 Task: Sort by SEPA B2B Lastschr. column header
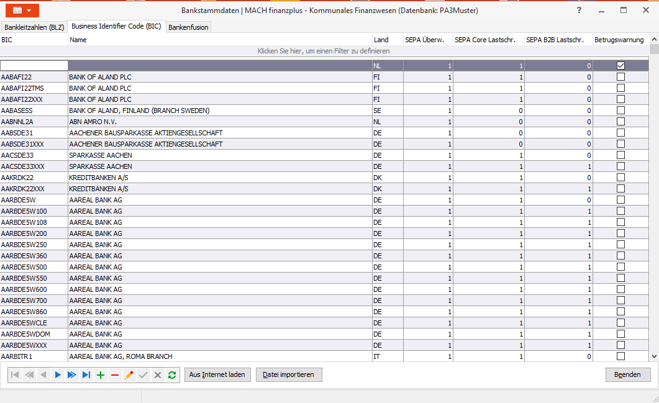pyautogui.click(x=558, y=40)
